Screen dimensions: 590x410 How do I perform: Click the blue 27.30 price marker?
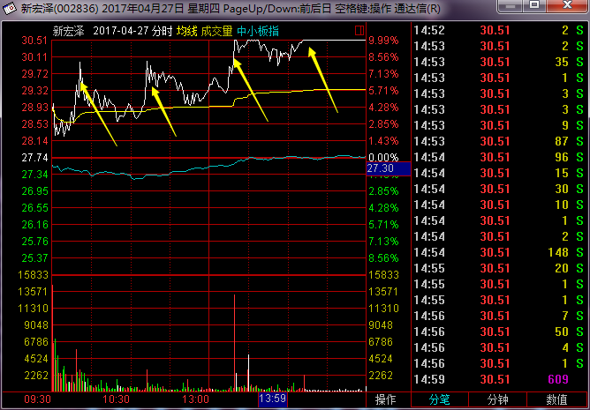tap(389, 168)
